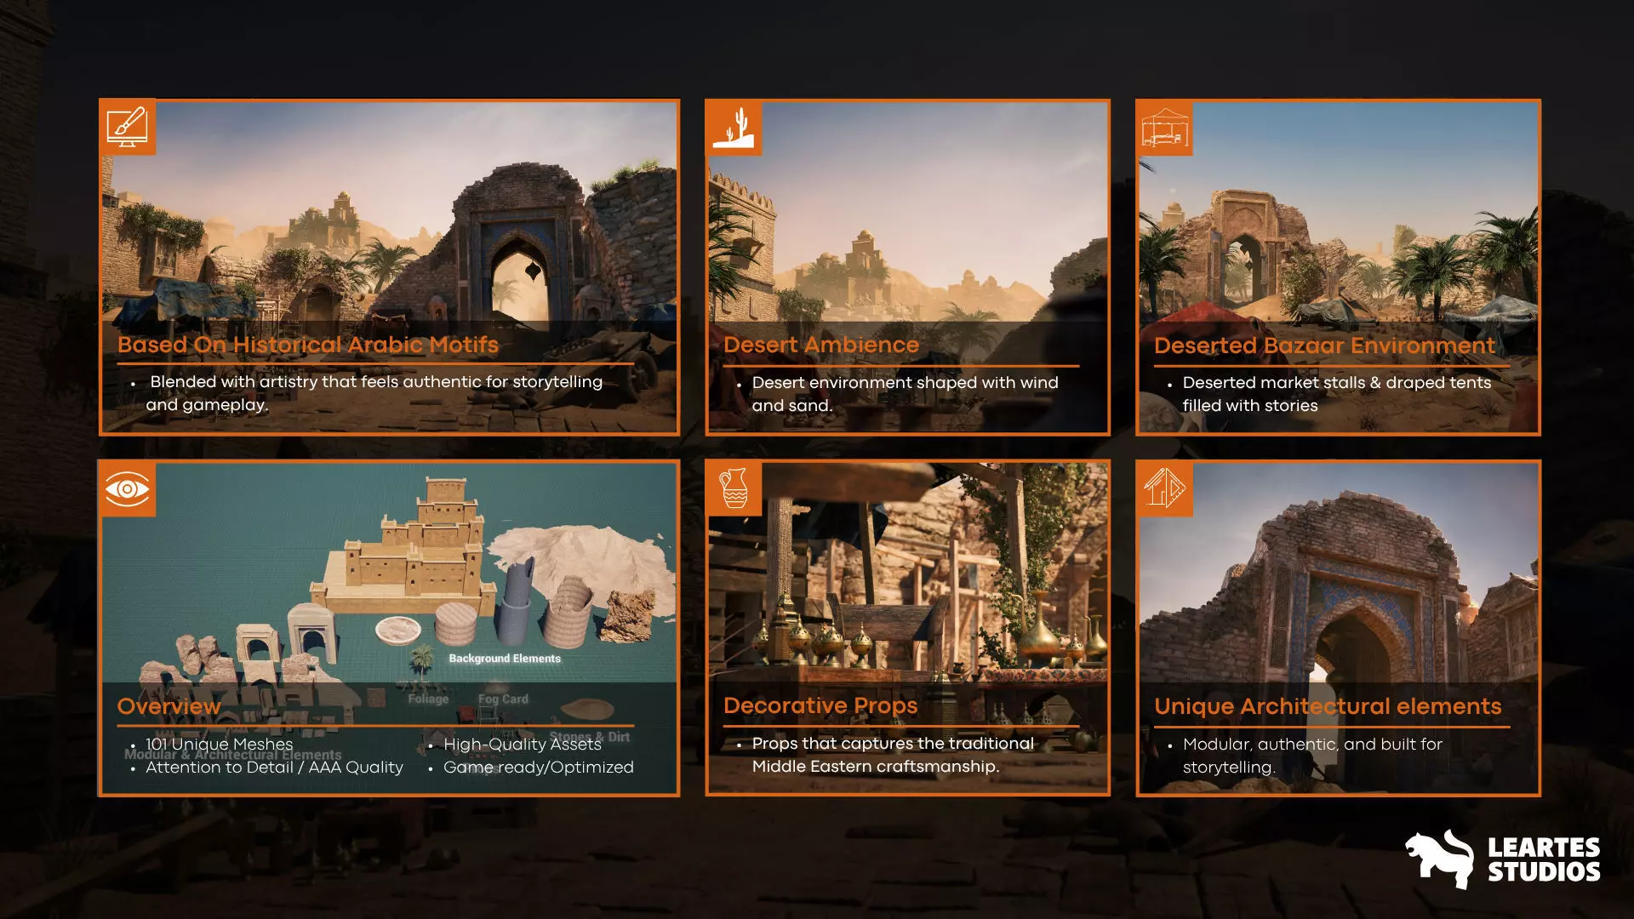Click the decorative jug icon
Screen dimensions: 1634x919
coord(734,488)
